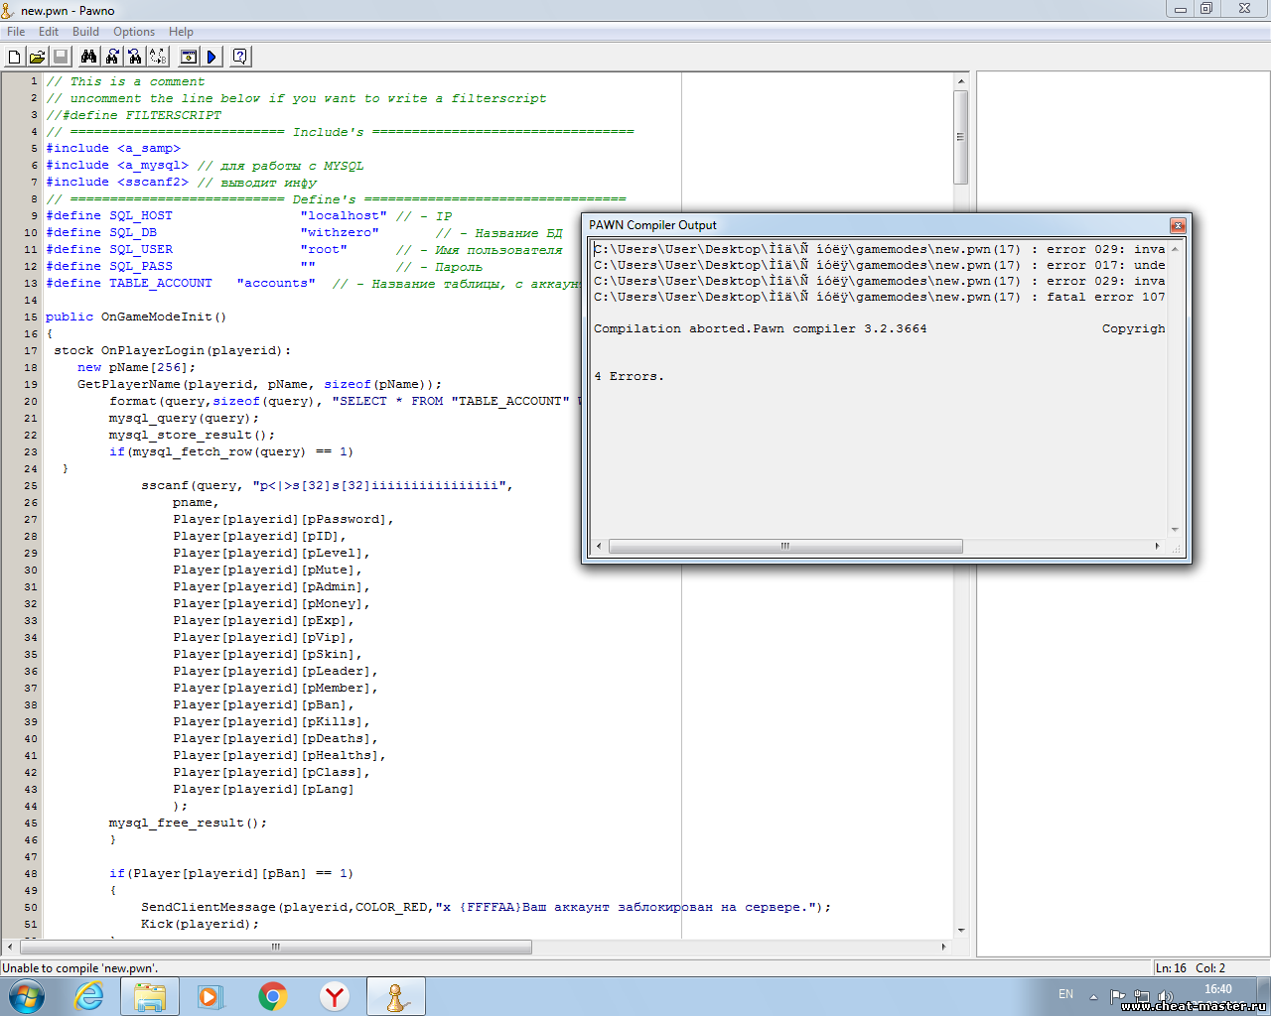Screen dimensions: 1271x1016
Task: Click the Find Previous toolbar icon
Action: (x=135, y=58)
